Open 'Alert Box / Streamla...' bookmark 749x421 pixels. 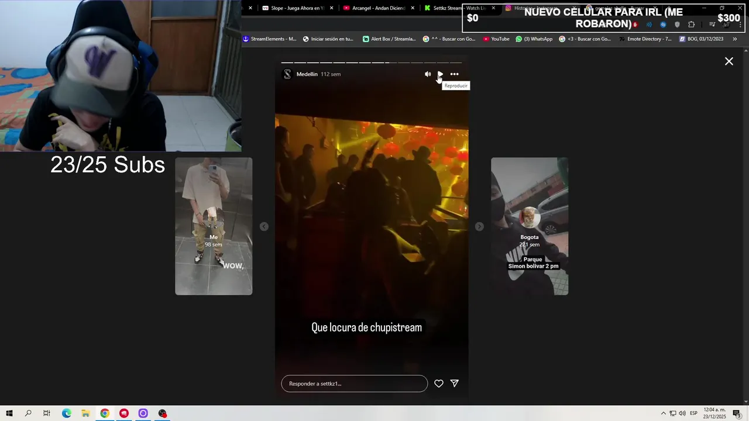389,39
